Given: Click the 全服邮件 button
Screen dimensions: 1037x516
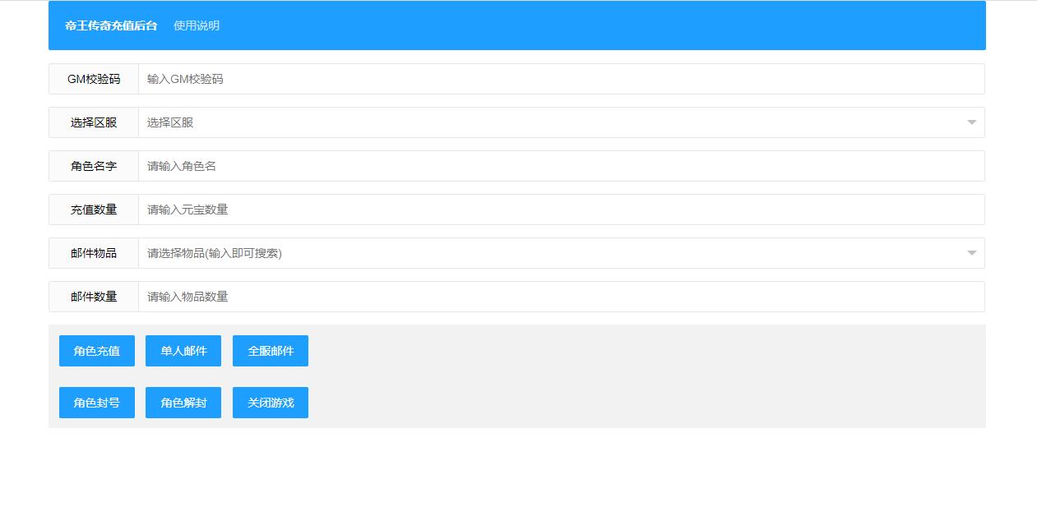Looking at the screenshot, I should pyautogui.click(x=271, y=351).
